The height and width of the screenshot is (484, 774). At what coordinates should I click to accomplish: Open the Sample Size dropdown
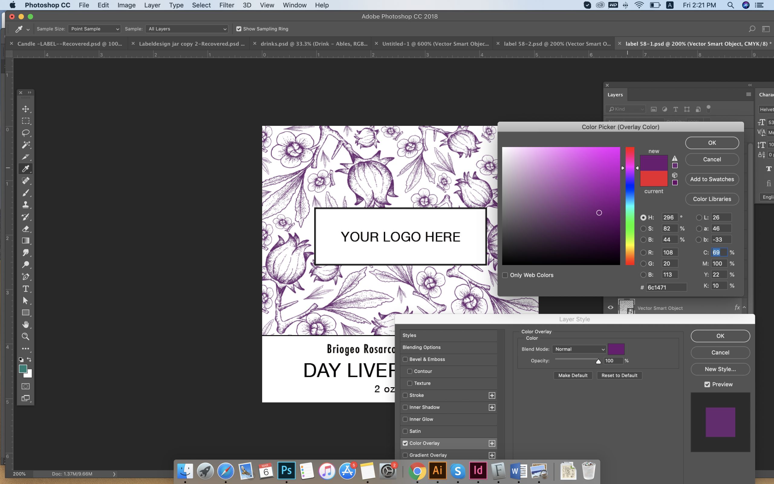(94, 29)
